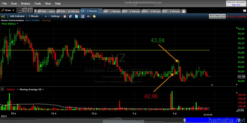Open the Brokers menu
The image size is (247, 123).
tap(26, 3)
